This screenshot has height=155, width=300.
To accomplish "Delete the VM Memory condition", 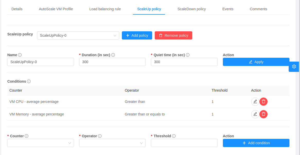I will point(263,114).
